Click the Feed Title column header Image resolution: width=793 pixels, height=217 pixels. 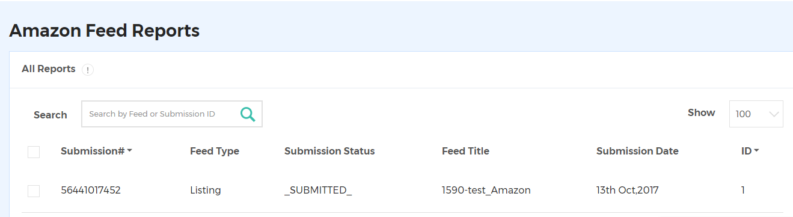tap(465, 151)
